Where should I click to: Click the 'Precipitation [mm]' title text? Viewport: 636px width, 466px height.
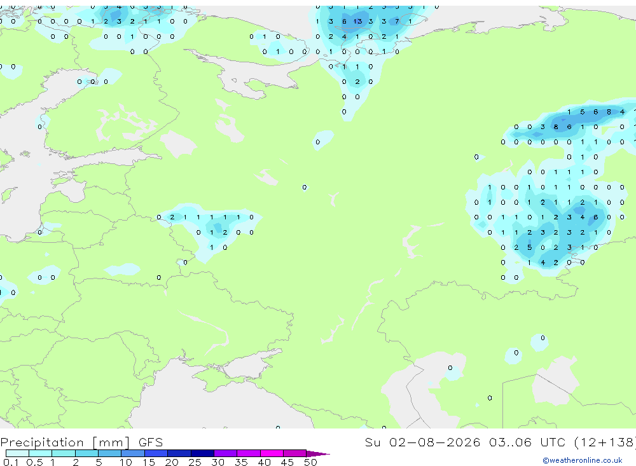click(65, 442)
